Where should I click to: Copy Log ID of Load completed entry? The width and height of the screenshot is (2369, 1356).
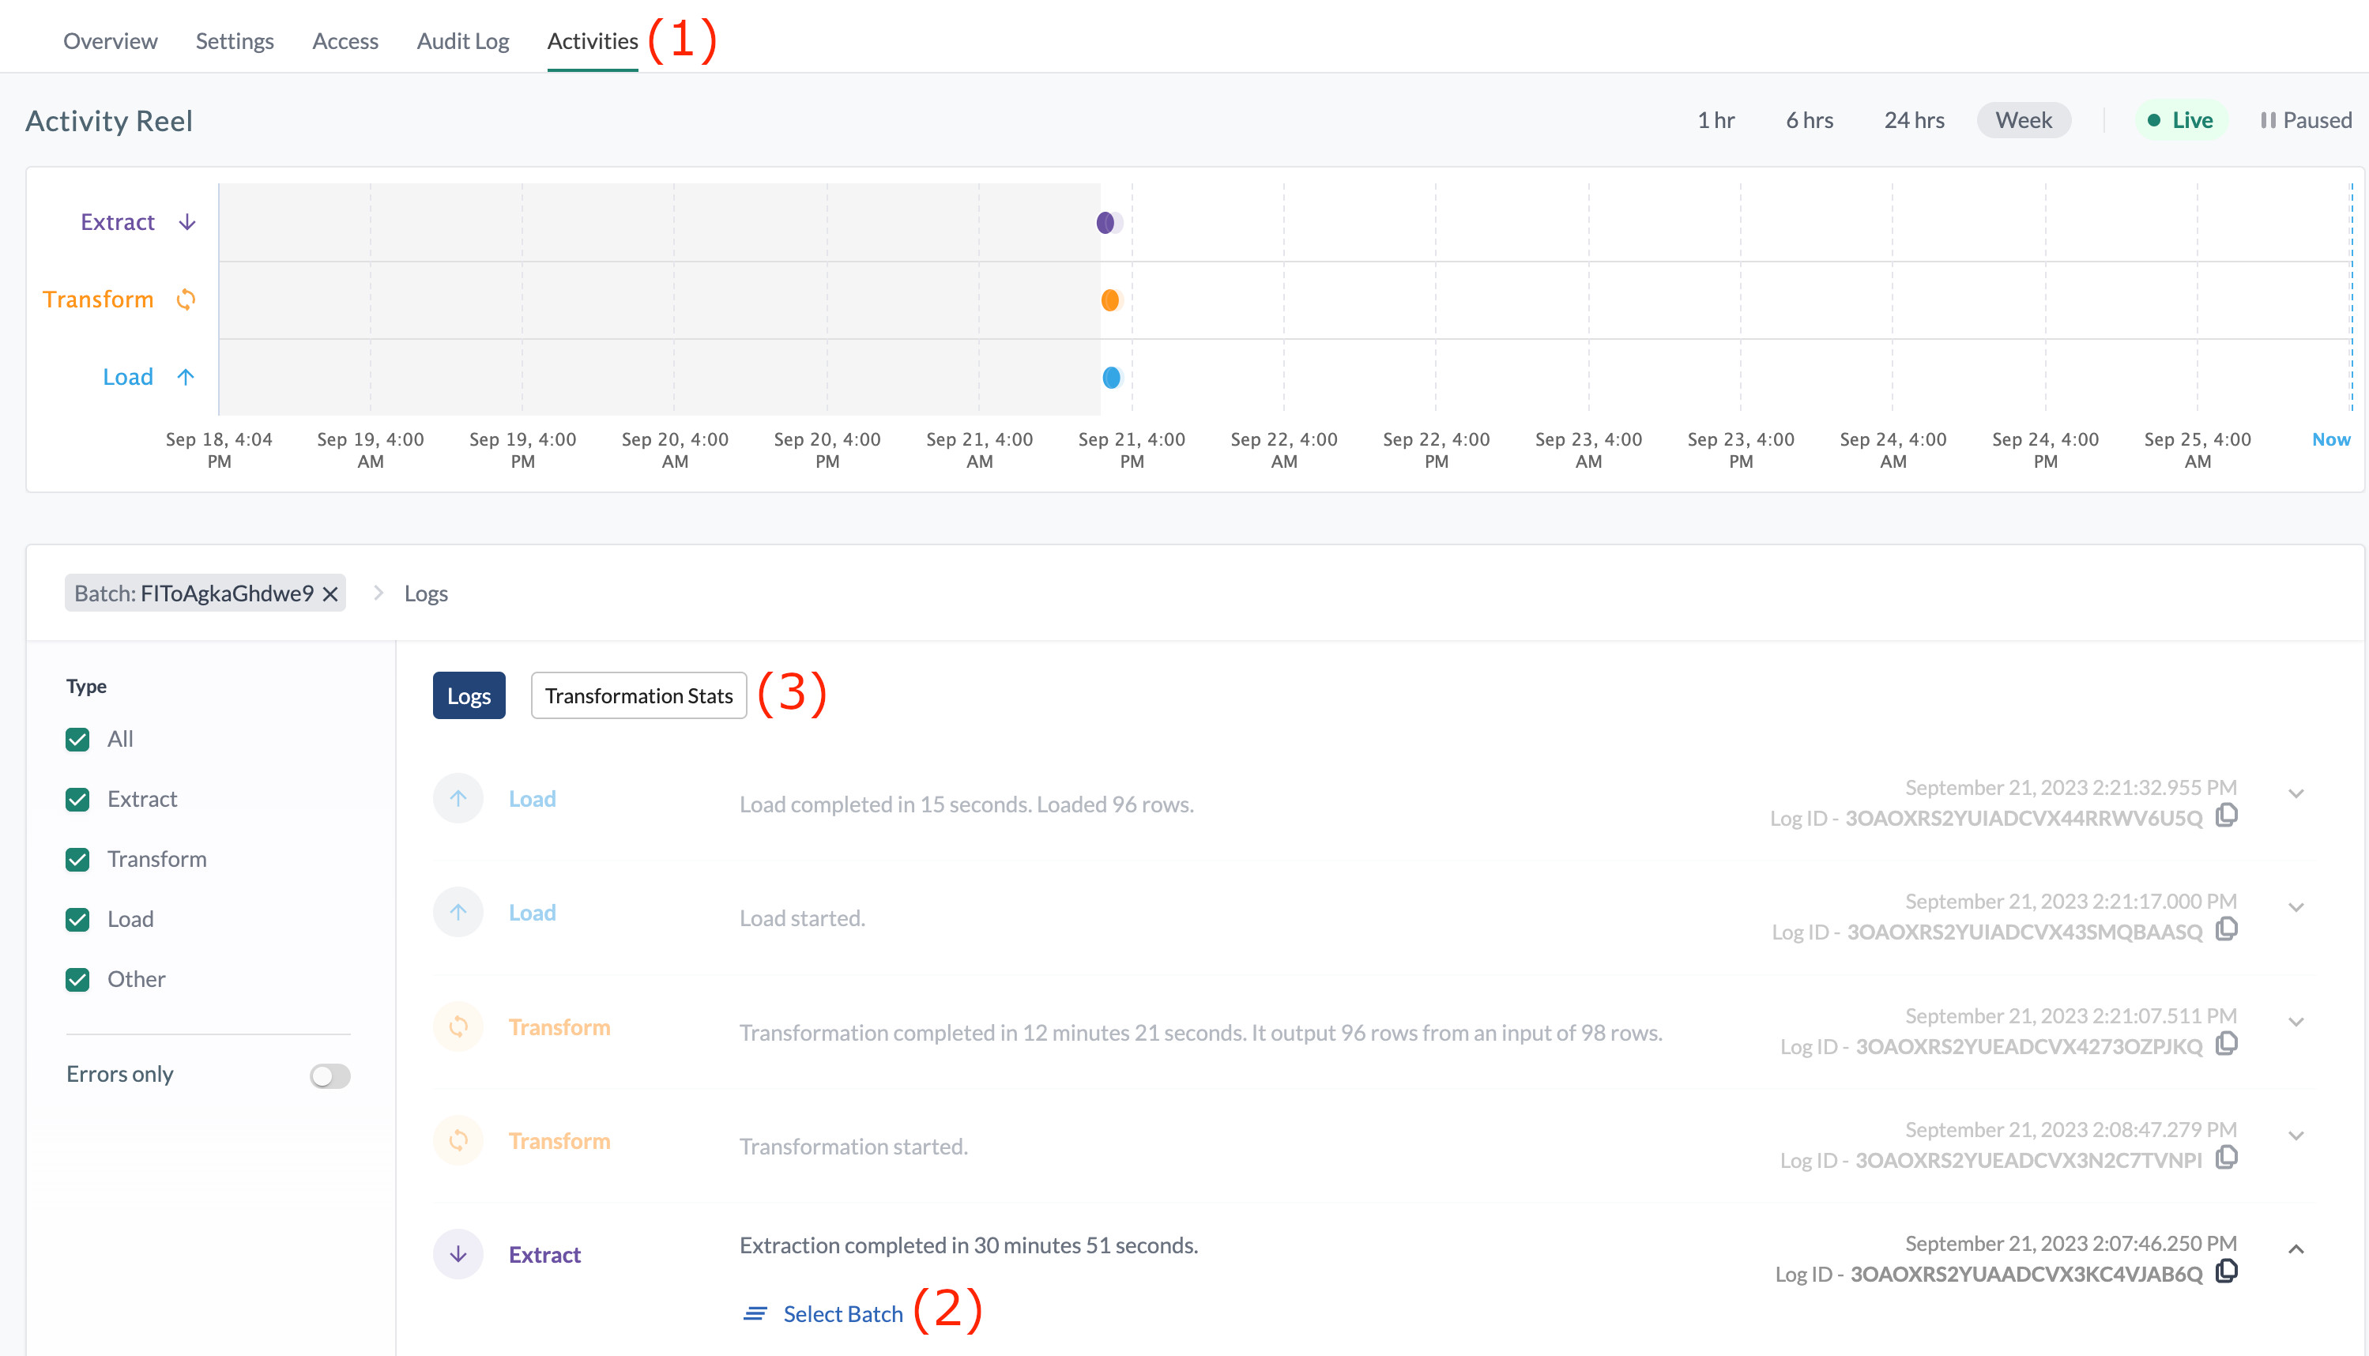2226,815
